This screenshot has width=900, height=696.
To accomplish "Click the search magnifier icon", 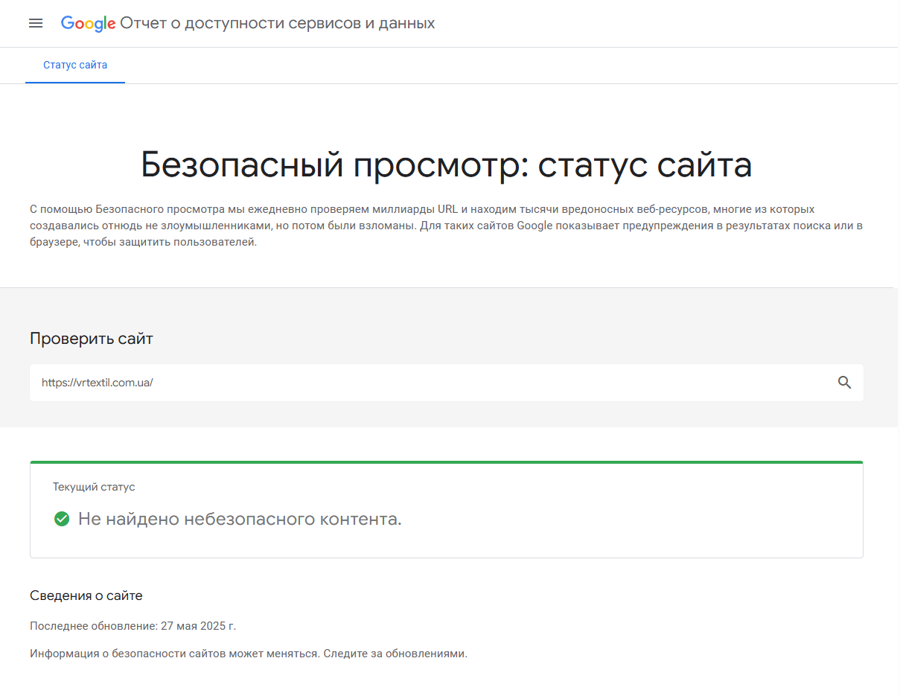I will coord(844,383).
